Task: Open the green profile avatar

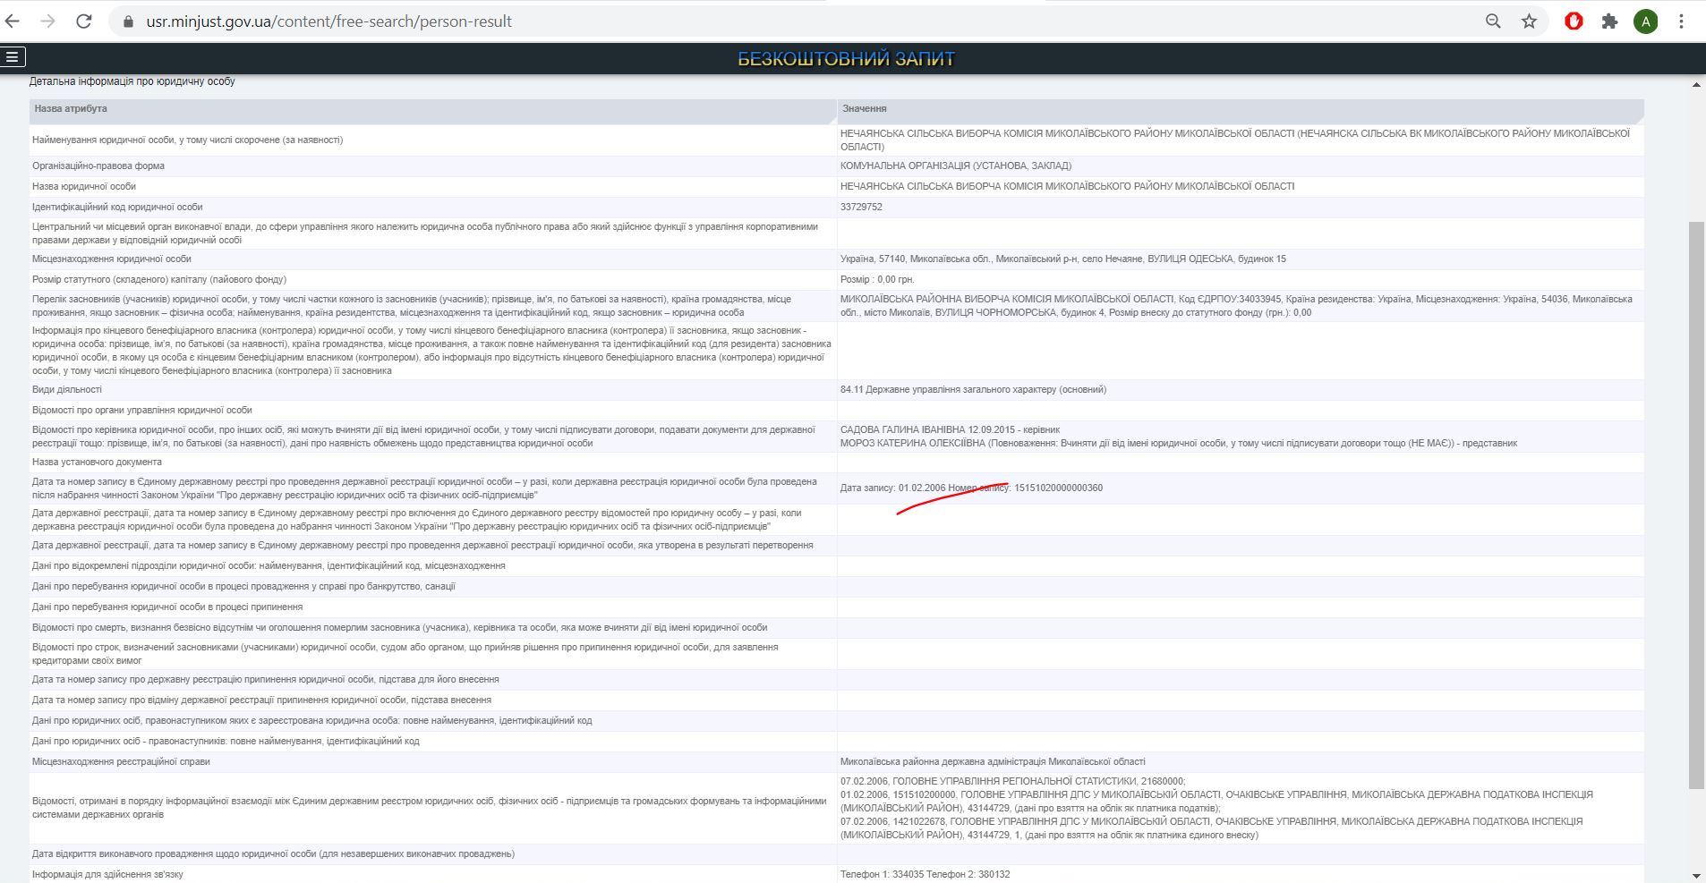Action: 1645,21
